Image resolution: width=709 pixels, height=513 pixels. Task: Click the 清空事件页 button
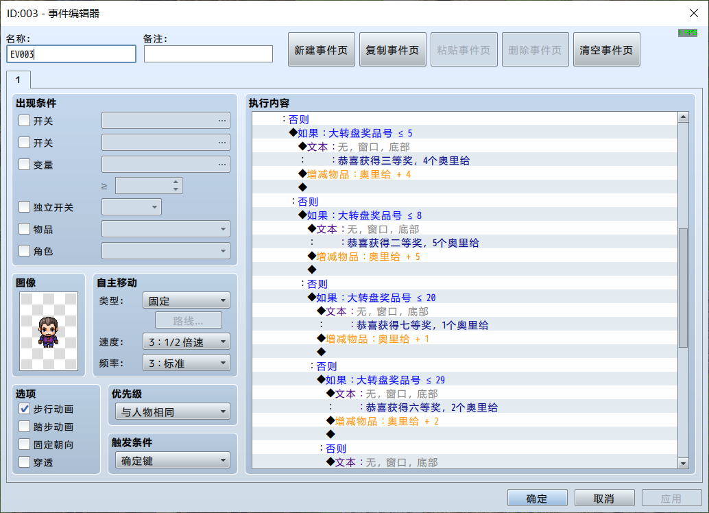[606, 50]
